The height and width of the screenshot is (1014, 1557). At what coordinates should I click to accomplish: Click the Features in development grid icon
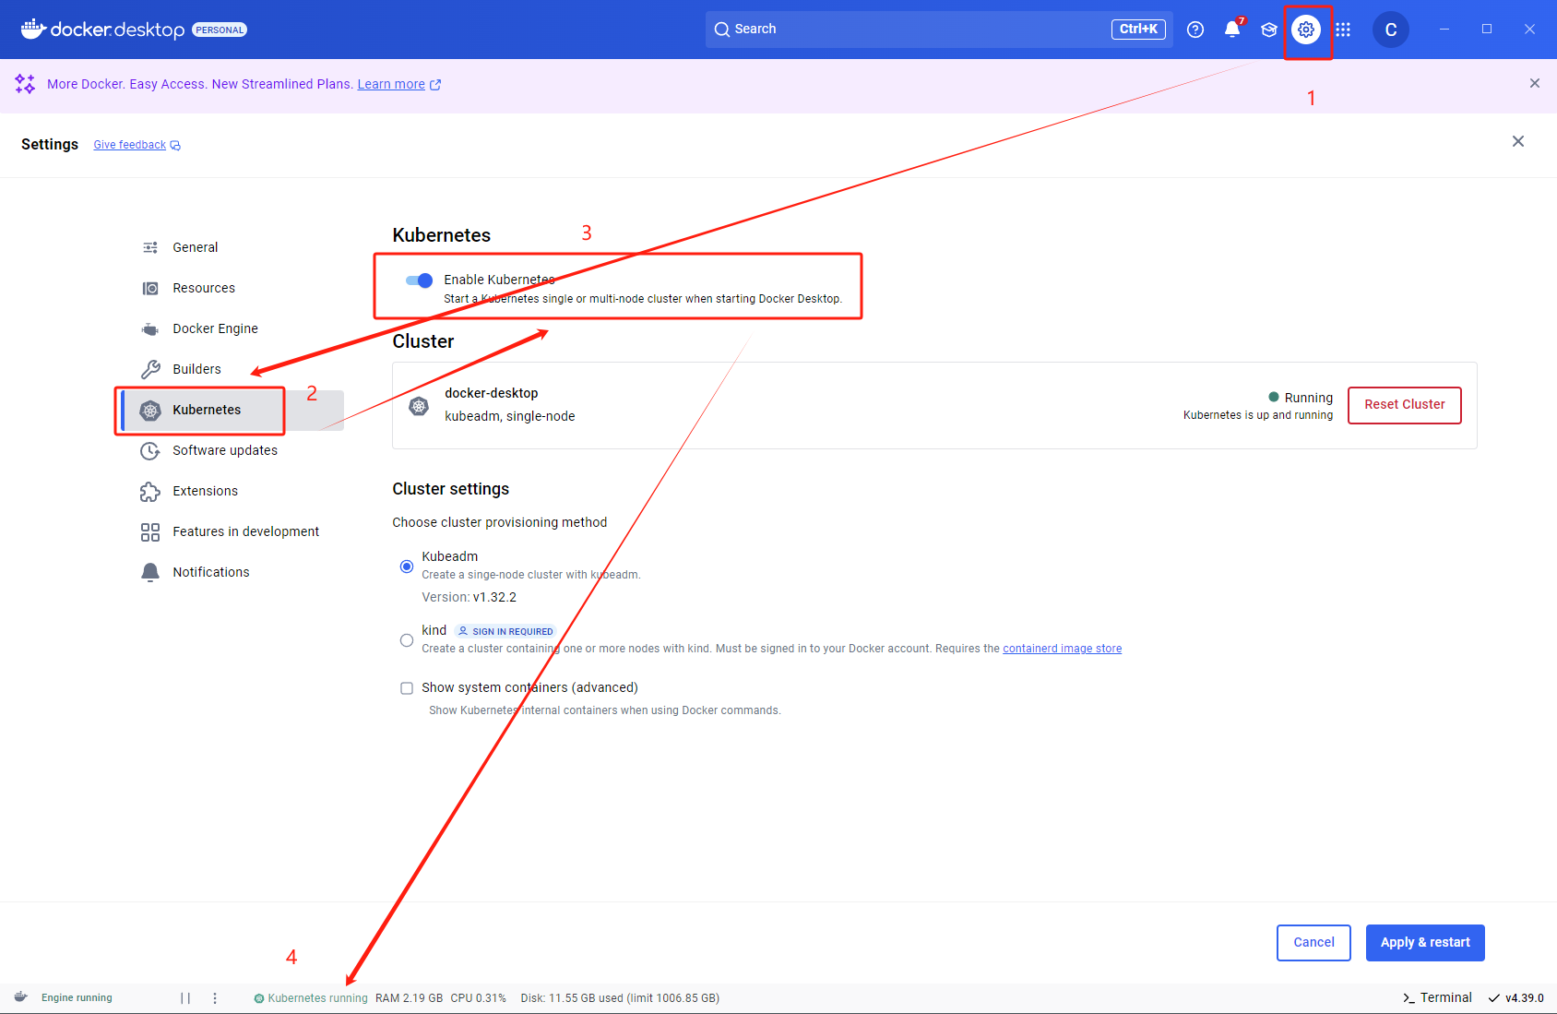tap(150, 531)
